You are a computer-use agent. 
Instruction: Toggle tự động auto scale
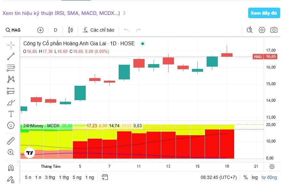pos(269,178)
